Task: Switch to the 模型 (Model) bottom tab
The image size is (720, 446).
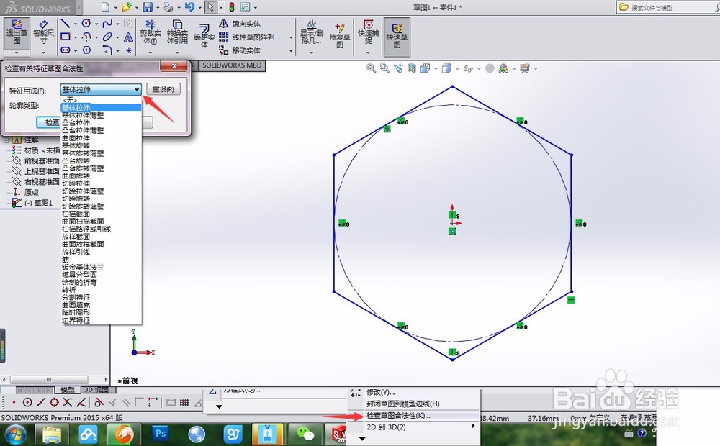Action: click(x=68, y=390)
